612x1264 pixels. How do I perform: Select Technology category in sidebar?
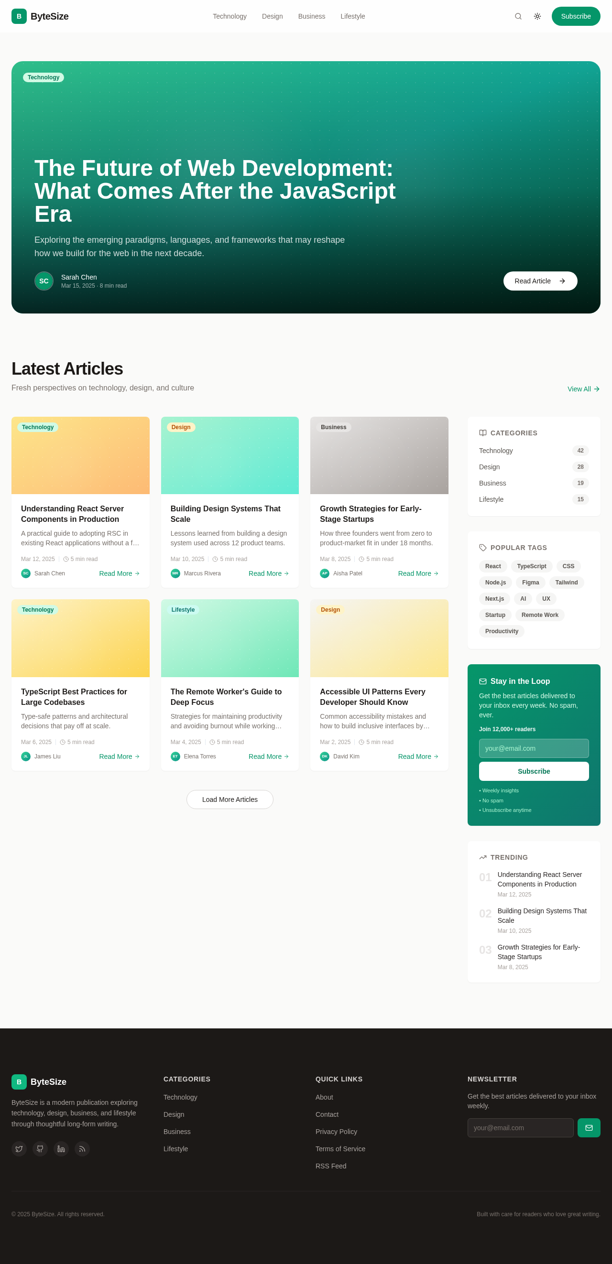[534, 451]
